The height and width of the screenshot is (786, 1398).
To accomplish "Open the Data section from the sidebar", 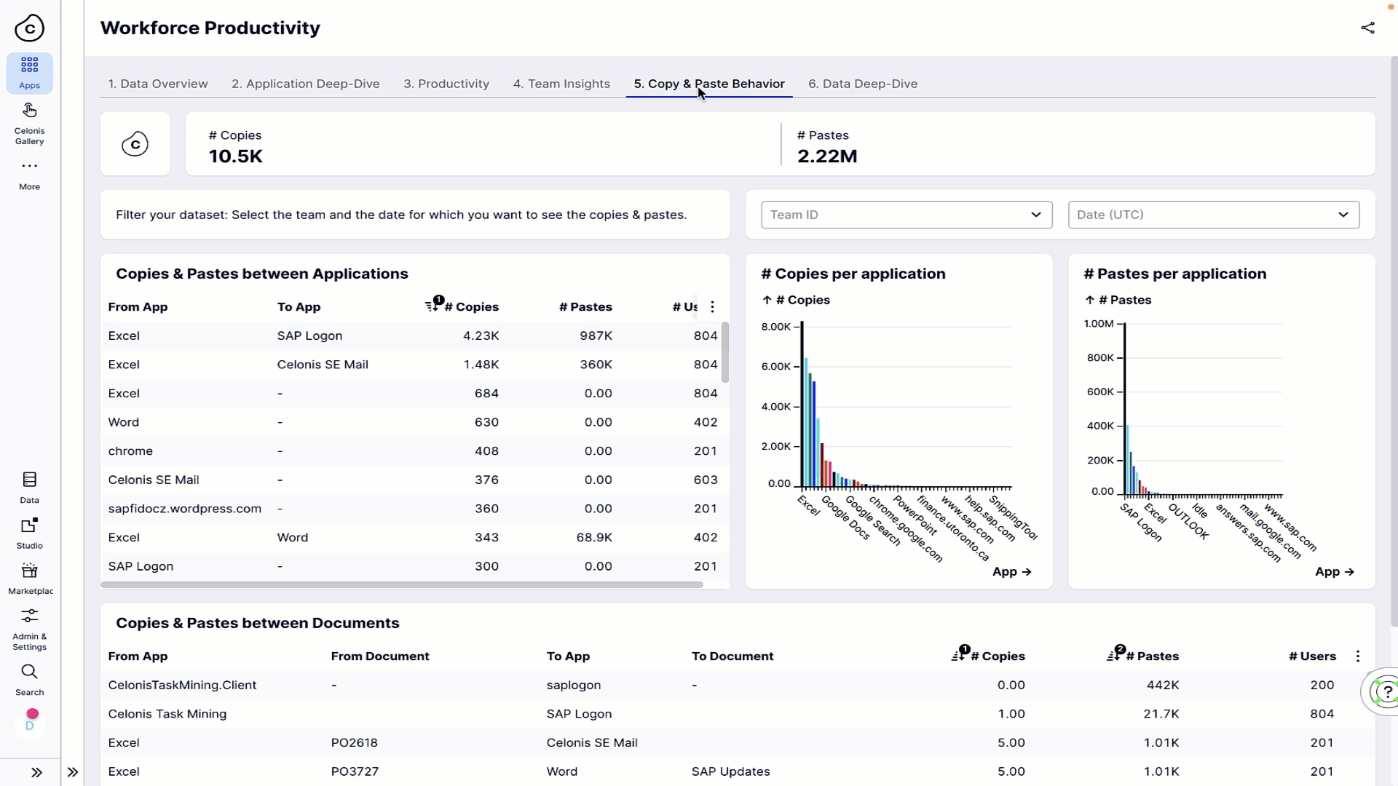I will (x=30, y=486).
